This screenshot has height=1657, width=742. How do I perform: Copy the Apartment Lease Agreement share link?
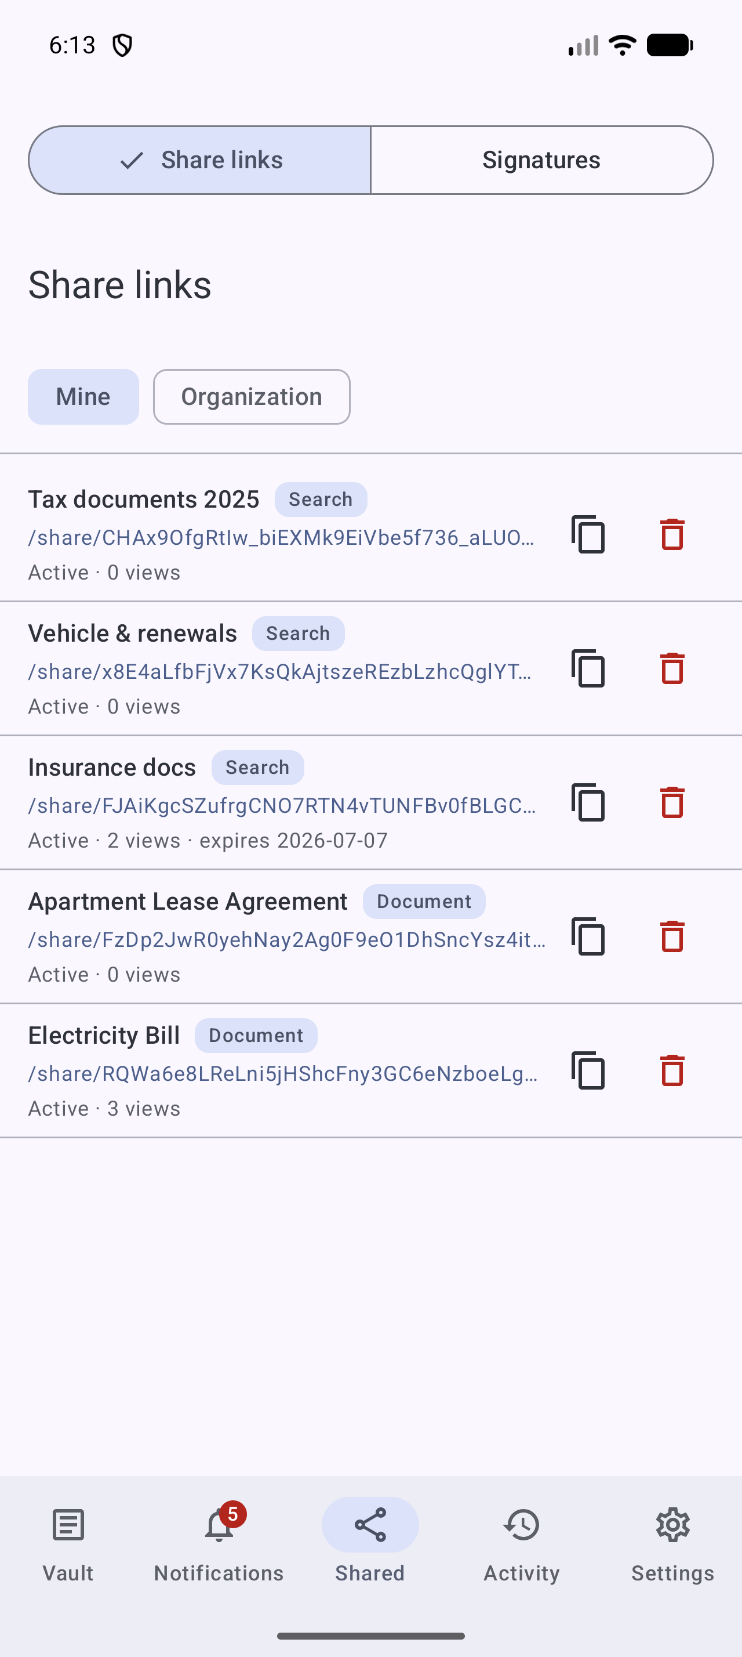tap(588, 936)
